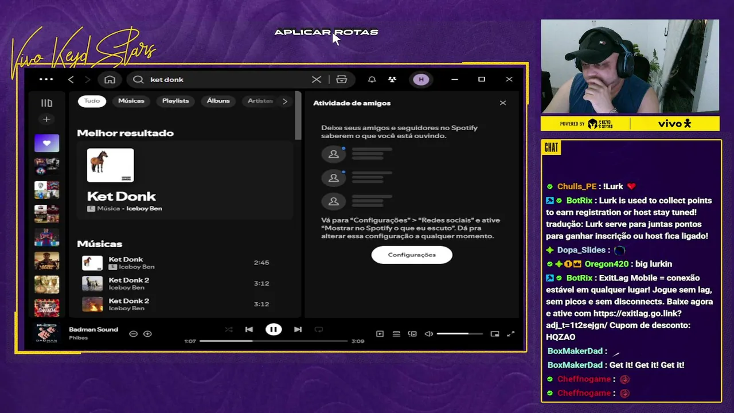Hide Badman Sound with the minus icon

pos(133,334)
